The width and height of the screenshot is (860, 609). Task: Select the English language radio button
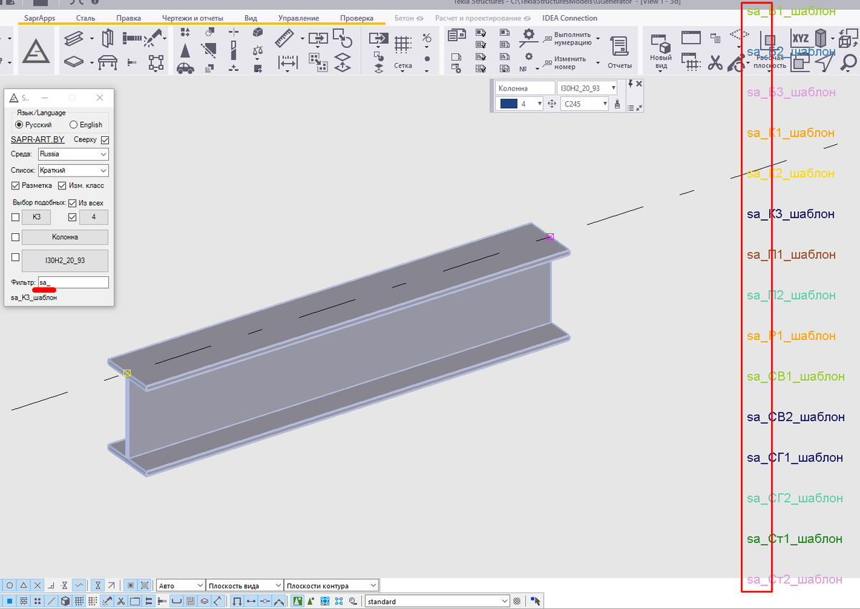[x=73, y=125]
